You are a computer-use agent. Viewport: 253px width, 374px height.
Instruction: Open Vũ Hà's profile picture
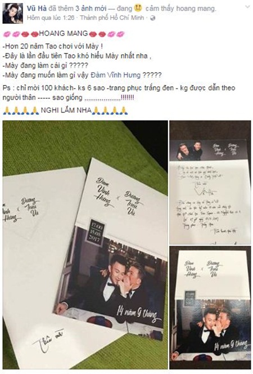click(x=13, y=14)
